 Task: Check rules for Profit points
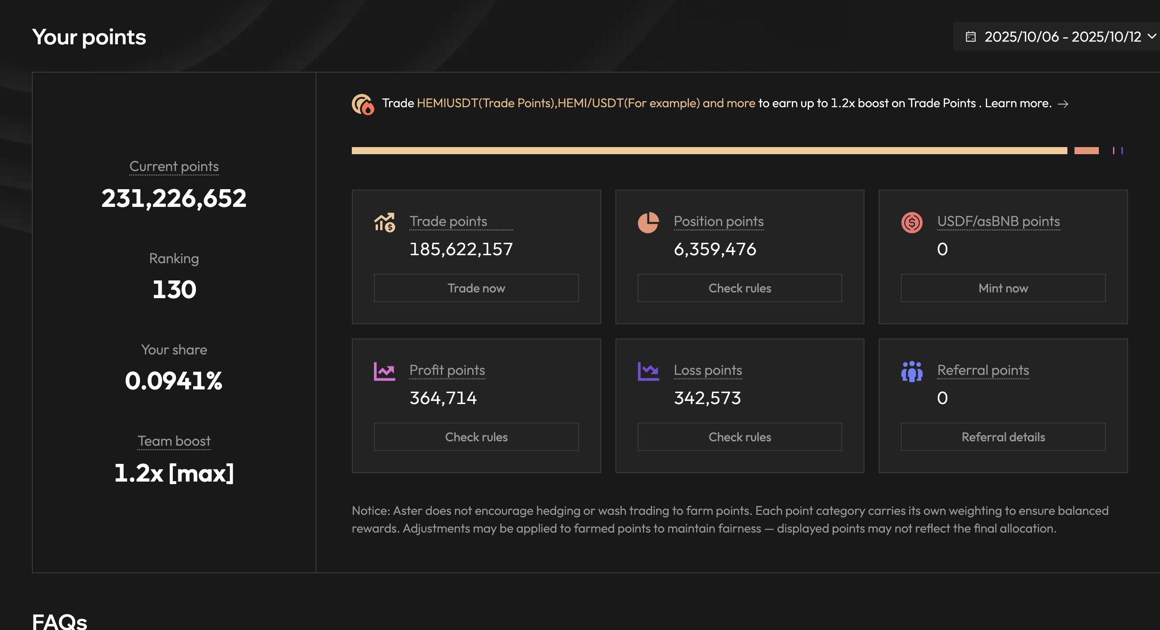click(x=476, y=436)
